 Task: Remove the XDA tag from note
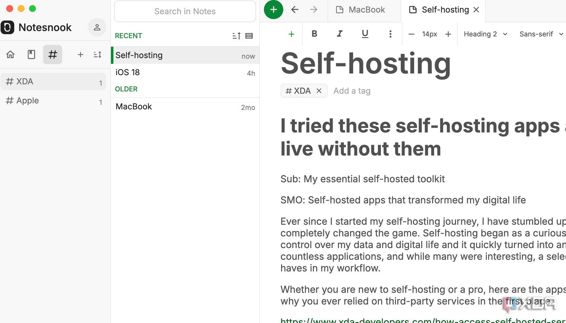(x=319, y=91)
